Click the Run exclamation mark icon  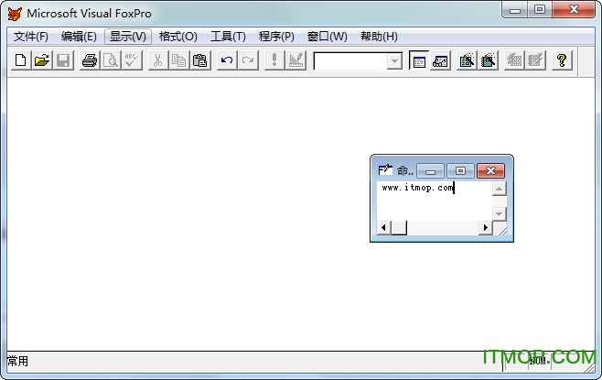click(274, 60)
